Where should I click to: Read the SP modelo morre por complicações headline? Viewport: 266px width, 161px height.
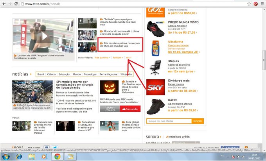point(75,84)
